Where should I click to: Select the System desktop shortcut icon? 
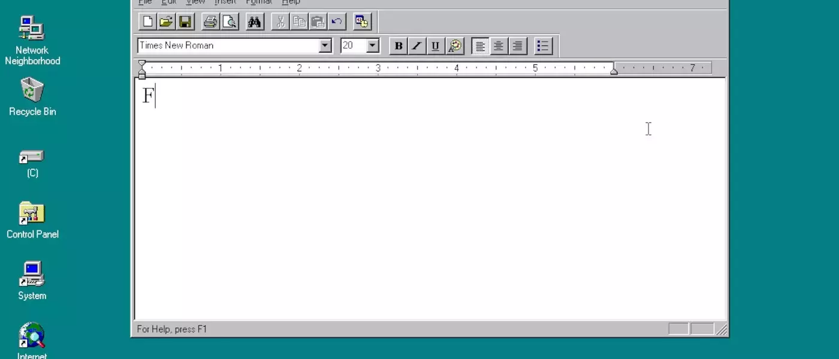click(32, 281)
